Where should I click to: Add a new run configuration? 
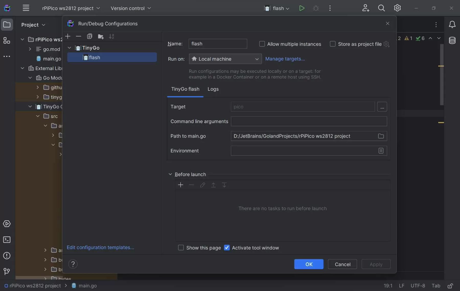point(68,36)
